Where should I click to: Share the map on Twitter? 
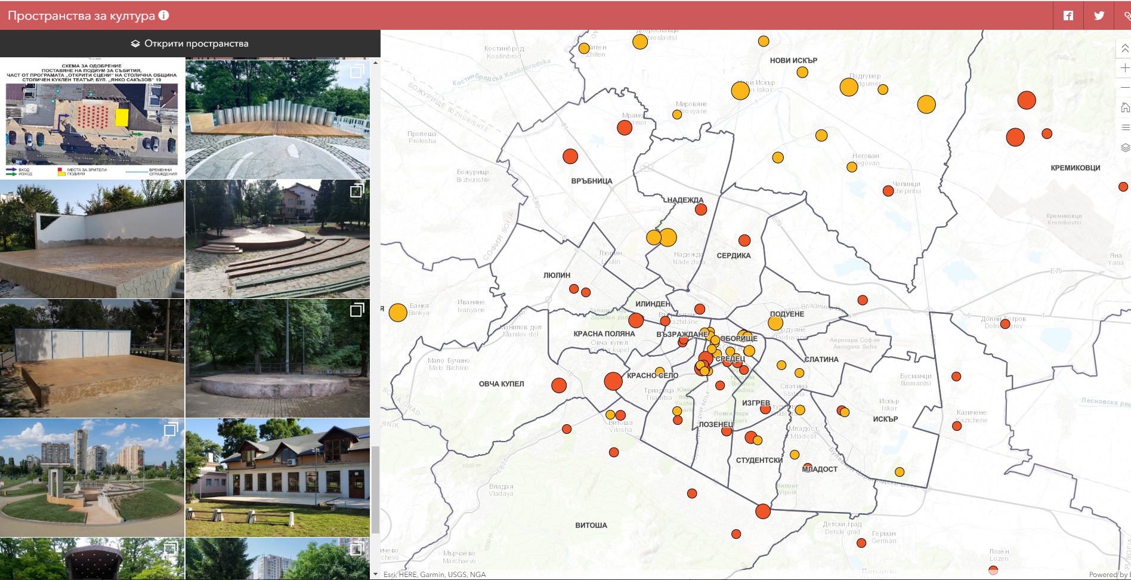point(1099,16)
